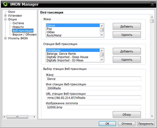Open the Установки settings item

click(15, 16)
